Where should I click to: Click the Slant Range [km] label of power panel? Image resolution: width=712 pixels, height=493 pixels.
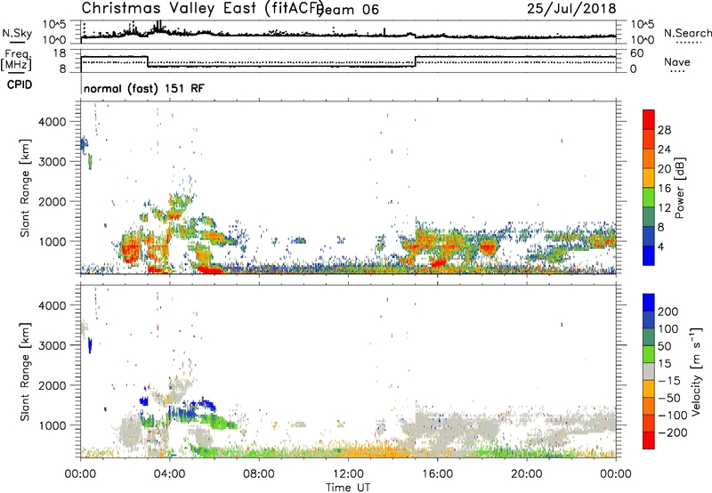click(x=26, y=188)
